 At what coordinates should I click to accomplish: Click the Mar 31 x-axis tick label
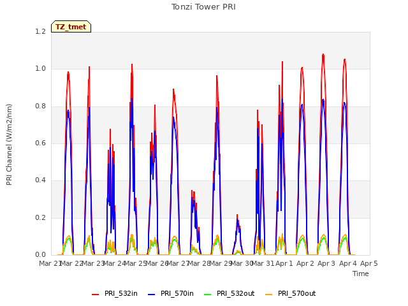click(x=263, y=263)
